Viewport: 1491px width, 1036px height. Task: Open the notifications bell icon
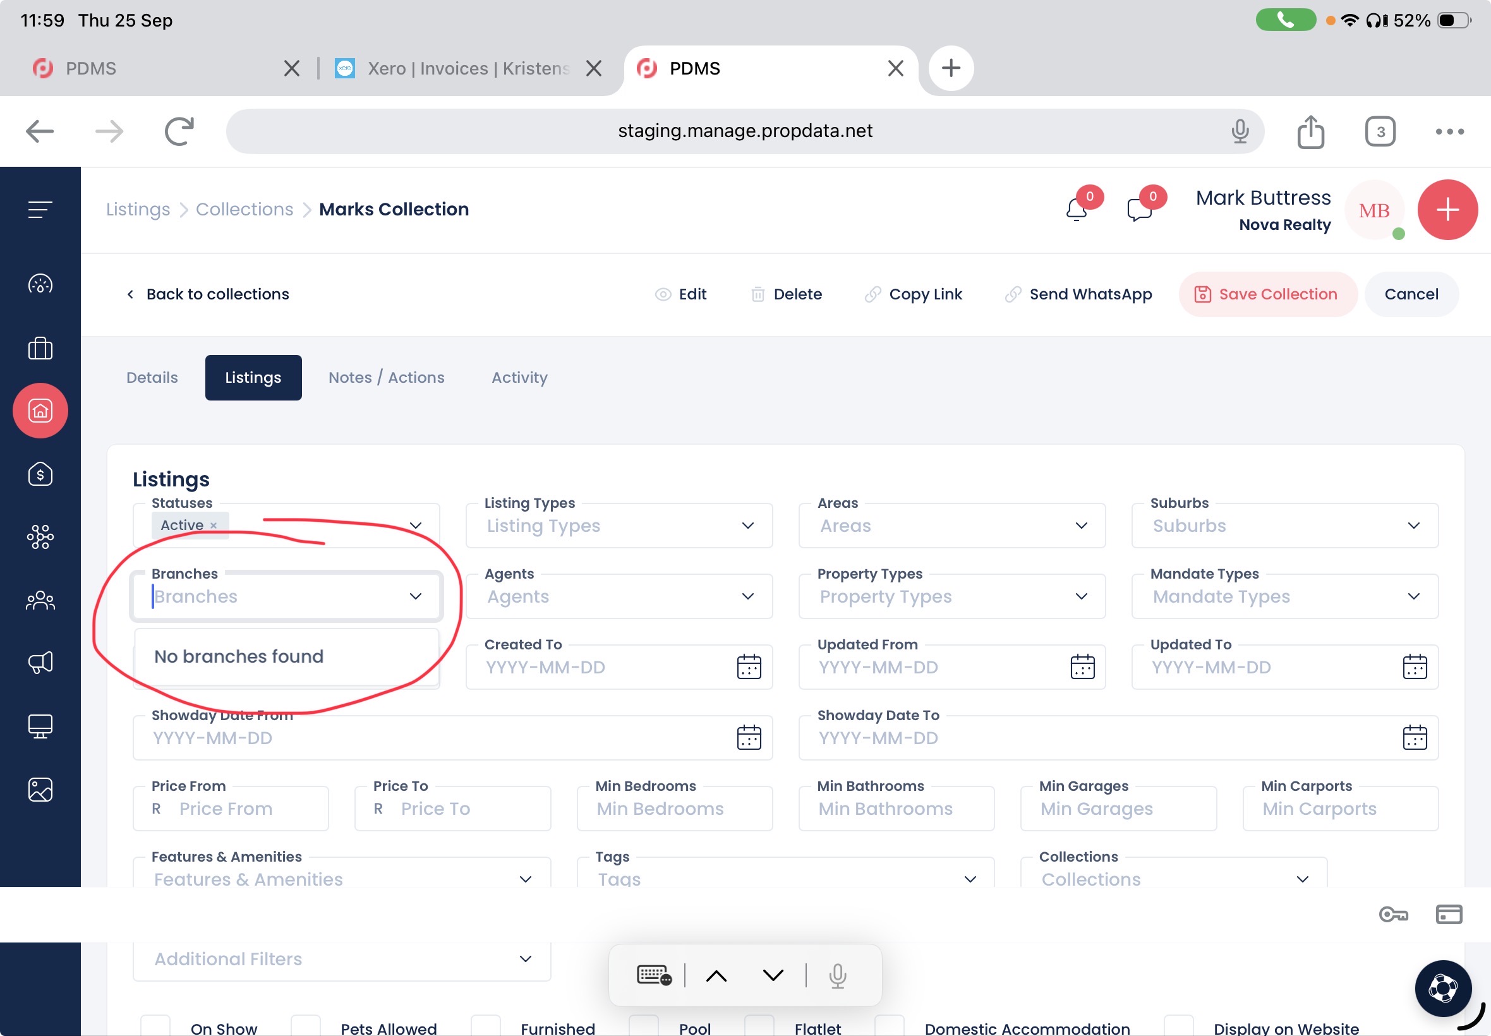[x=1076, y=209]
